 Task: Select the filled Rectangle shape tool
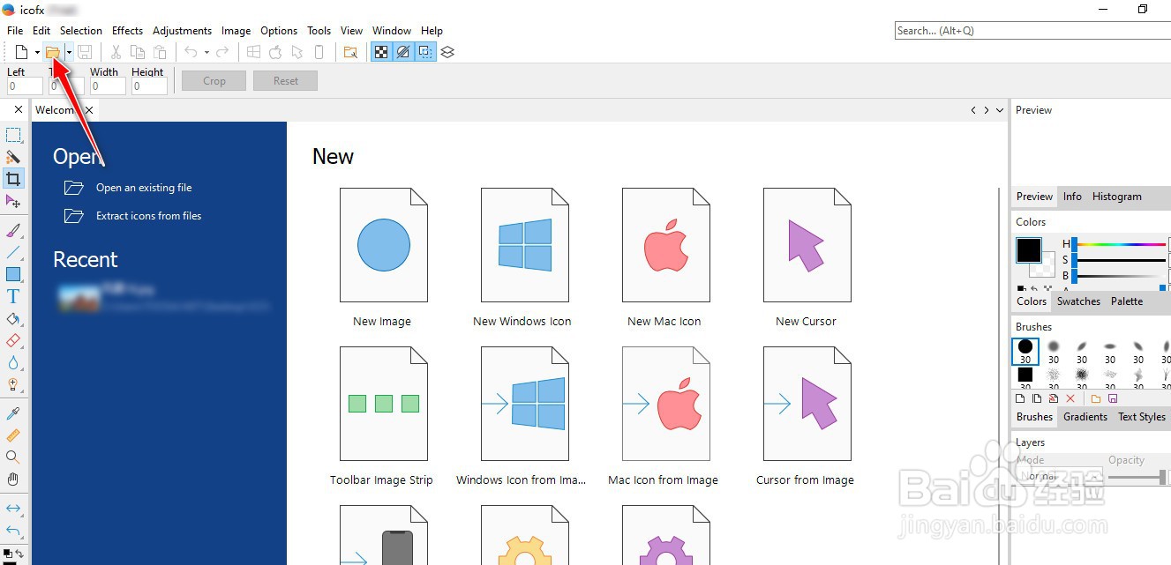pyautogui.click(x=13, y=275)
